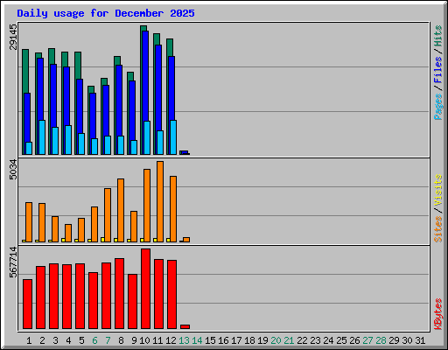Click the blue files bar for day 11
448x350 pixels.
pyautogui.click(x=158, y=87)
